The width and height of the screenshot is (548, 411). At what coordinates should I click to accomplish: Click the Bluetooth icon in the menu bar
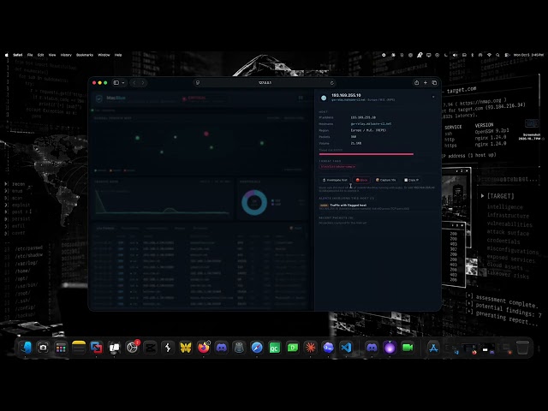[472, 55]
